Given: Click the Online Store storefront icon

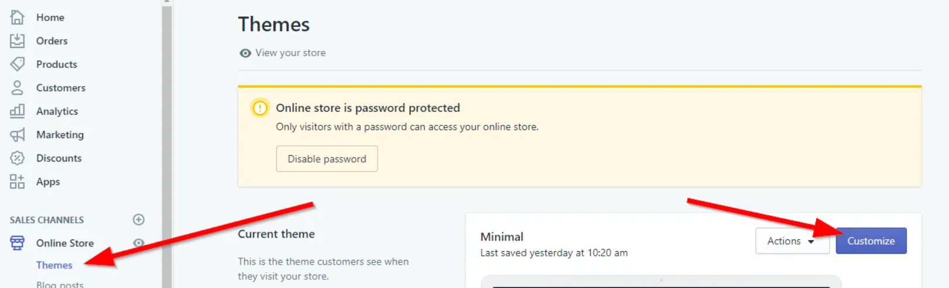Looking at the screenshot, I should click(18, 243).
